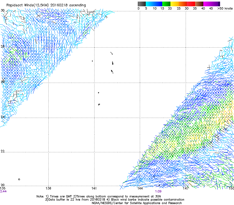234x205 pixels.
Task: Click the latitude label 30
Action: 3,10
